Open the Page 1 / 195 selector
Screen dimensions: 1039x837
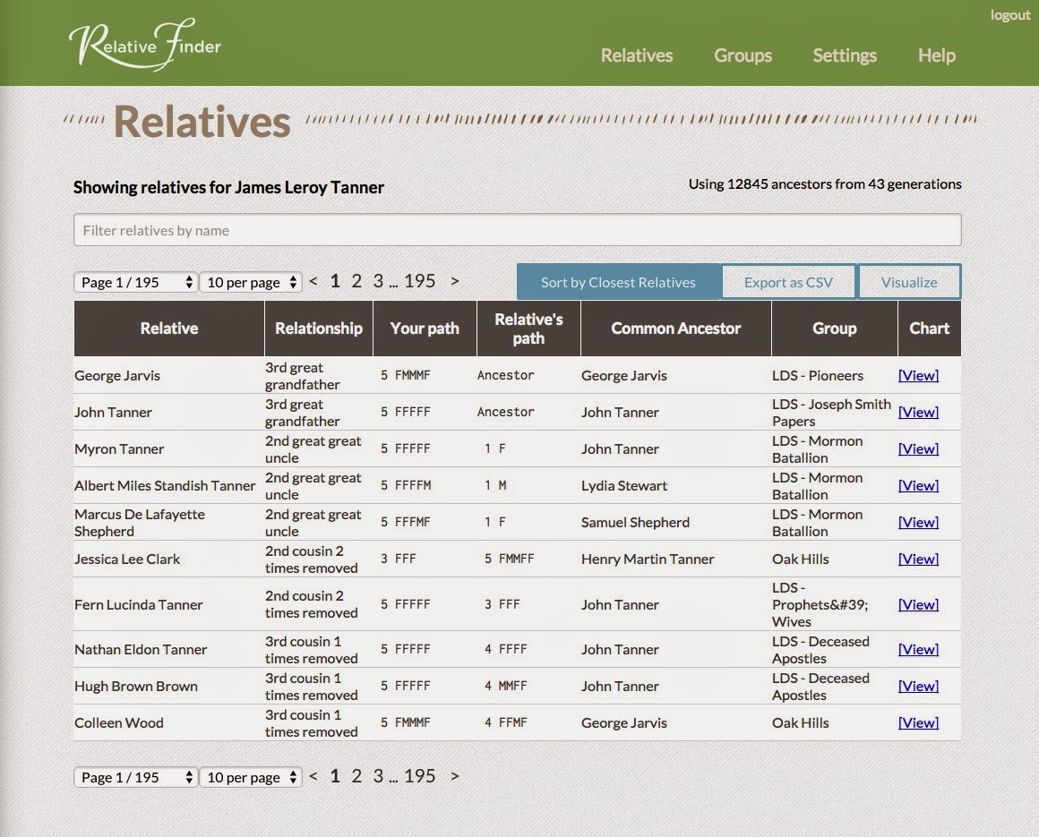[135, 281]
